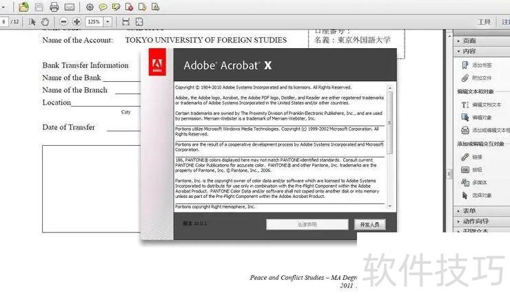Click the 'Date of Transfer' label
510x308 pixels.
(x=69, y=127)
